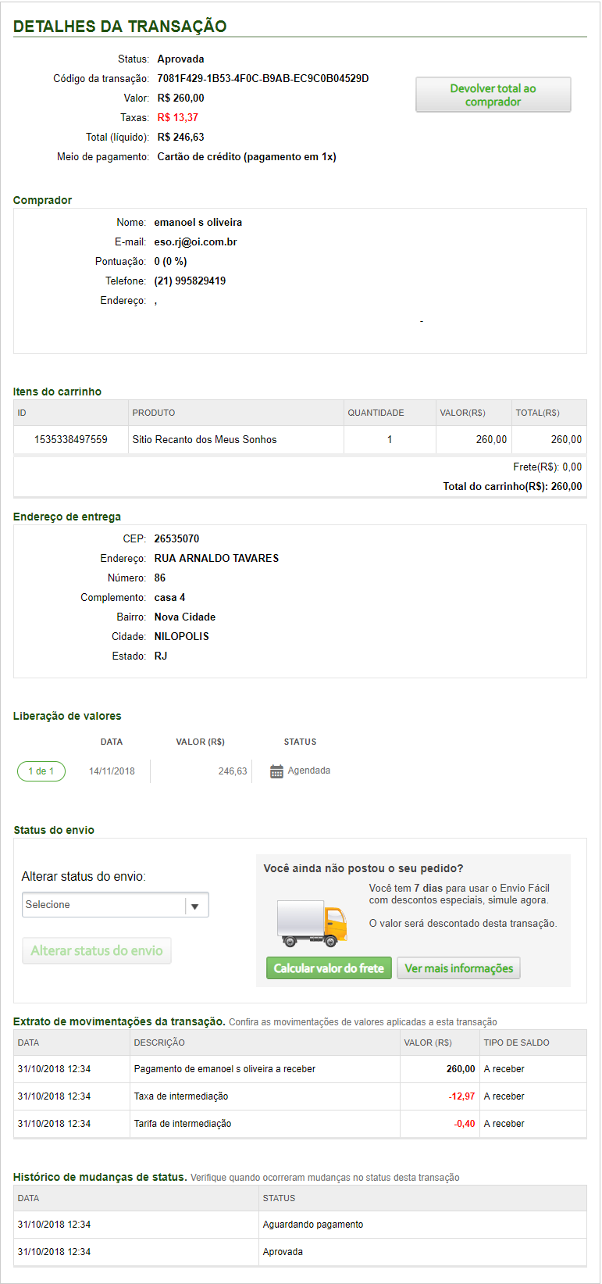The image size is (602, 1284).
Task: Click the greyed Alterar status do envio button
Action: tap(97, 950)
